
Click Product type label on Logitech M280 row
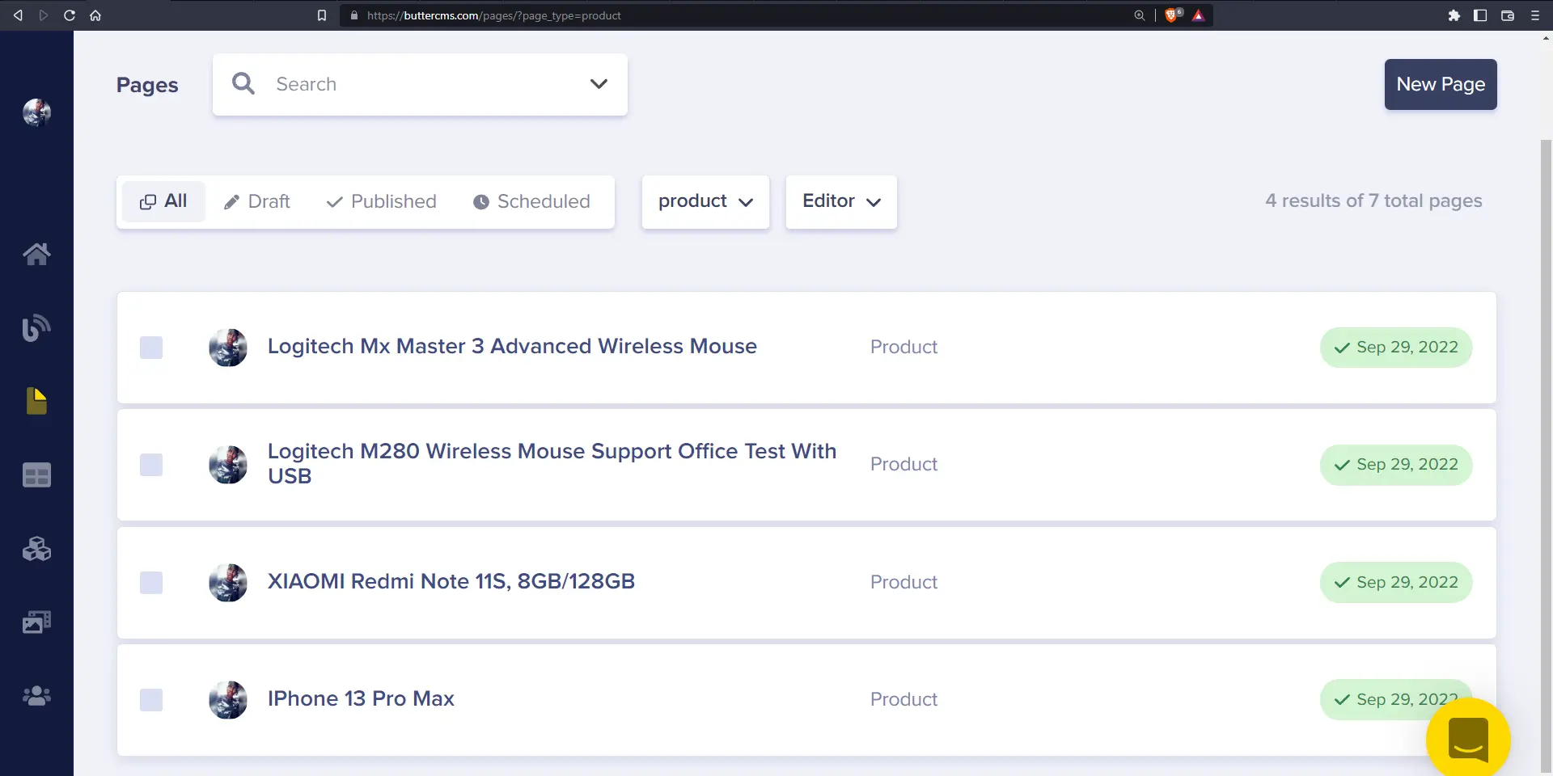[x=903, y=464]
